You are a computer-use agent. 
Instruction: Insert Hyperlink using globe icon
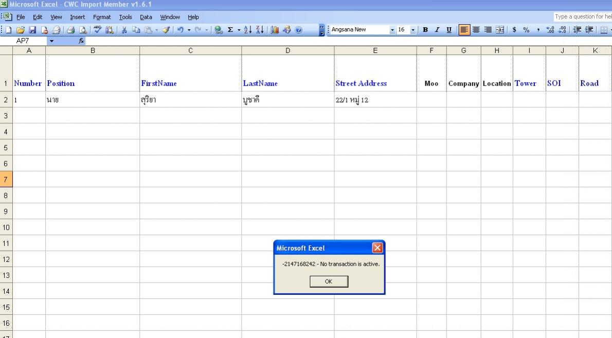coord(219,30)
